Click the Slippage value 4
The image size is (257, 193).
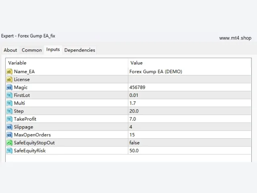pos(131,127)
